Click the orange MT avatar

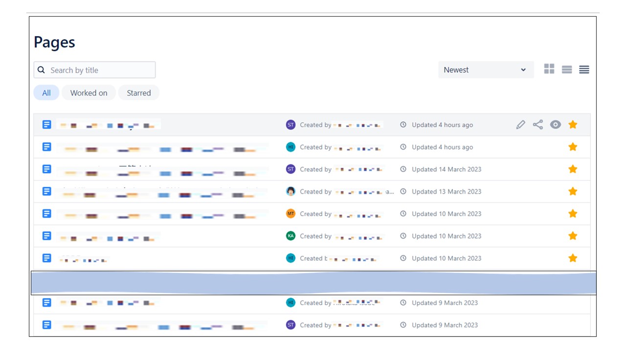pos(291,214)
